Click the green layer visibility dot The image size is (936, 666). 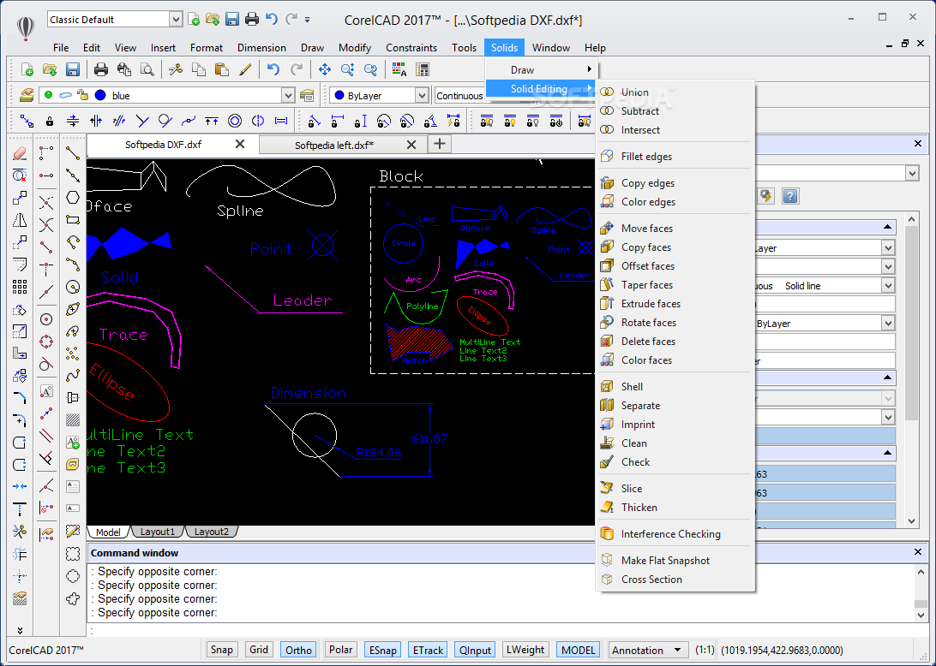[x=48, y=95]
